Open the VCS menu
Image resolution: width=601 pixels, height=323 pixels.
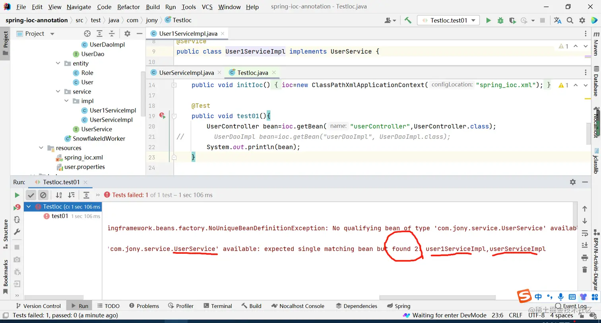[x=207, y=7]
